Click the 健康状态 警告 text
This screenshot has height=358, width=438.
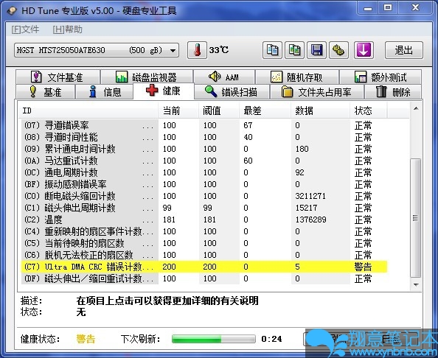tap(86, 339)
